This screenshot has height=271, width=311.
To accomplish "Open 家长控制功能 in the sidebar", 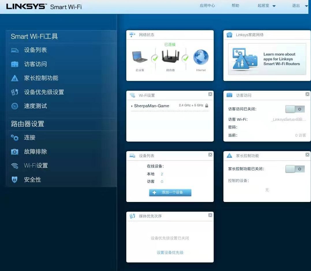I will click(41, 78).
